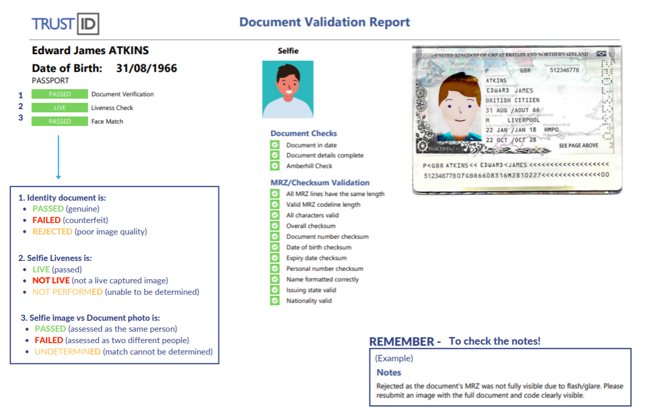Open the passport scan image
This screenshot has height=418, width=649.
517,120
